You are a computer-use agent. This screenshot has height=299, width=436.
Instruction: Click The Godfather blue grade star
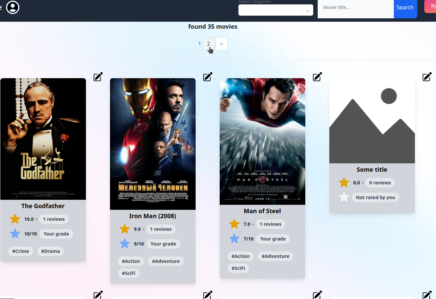pos(15,234)
